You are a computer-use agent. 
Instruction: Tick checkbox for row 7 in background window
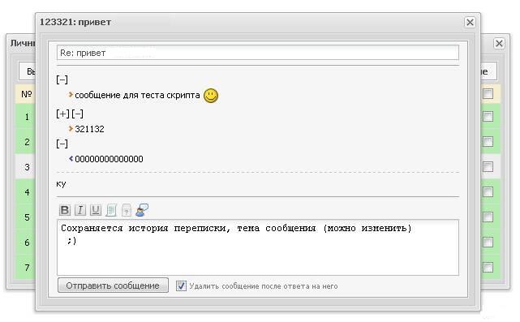pyautogui.click(x=488, y=267)
